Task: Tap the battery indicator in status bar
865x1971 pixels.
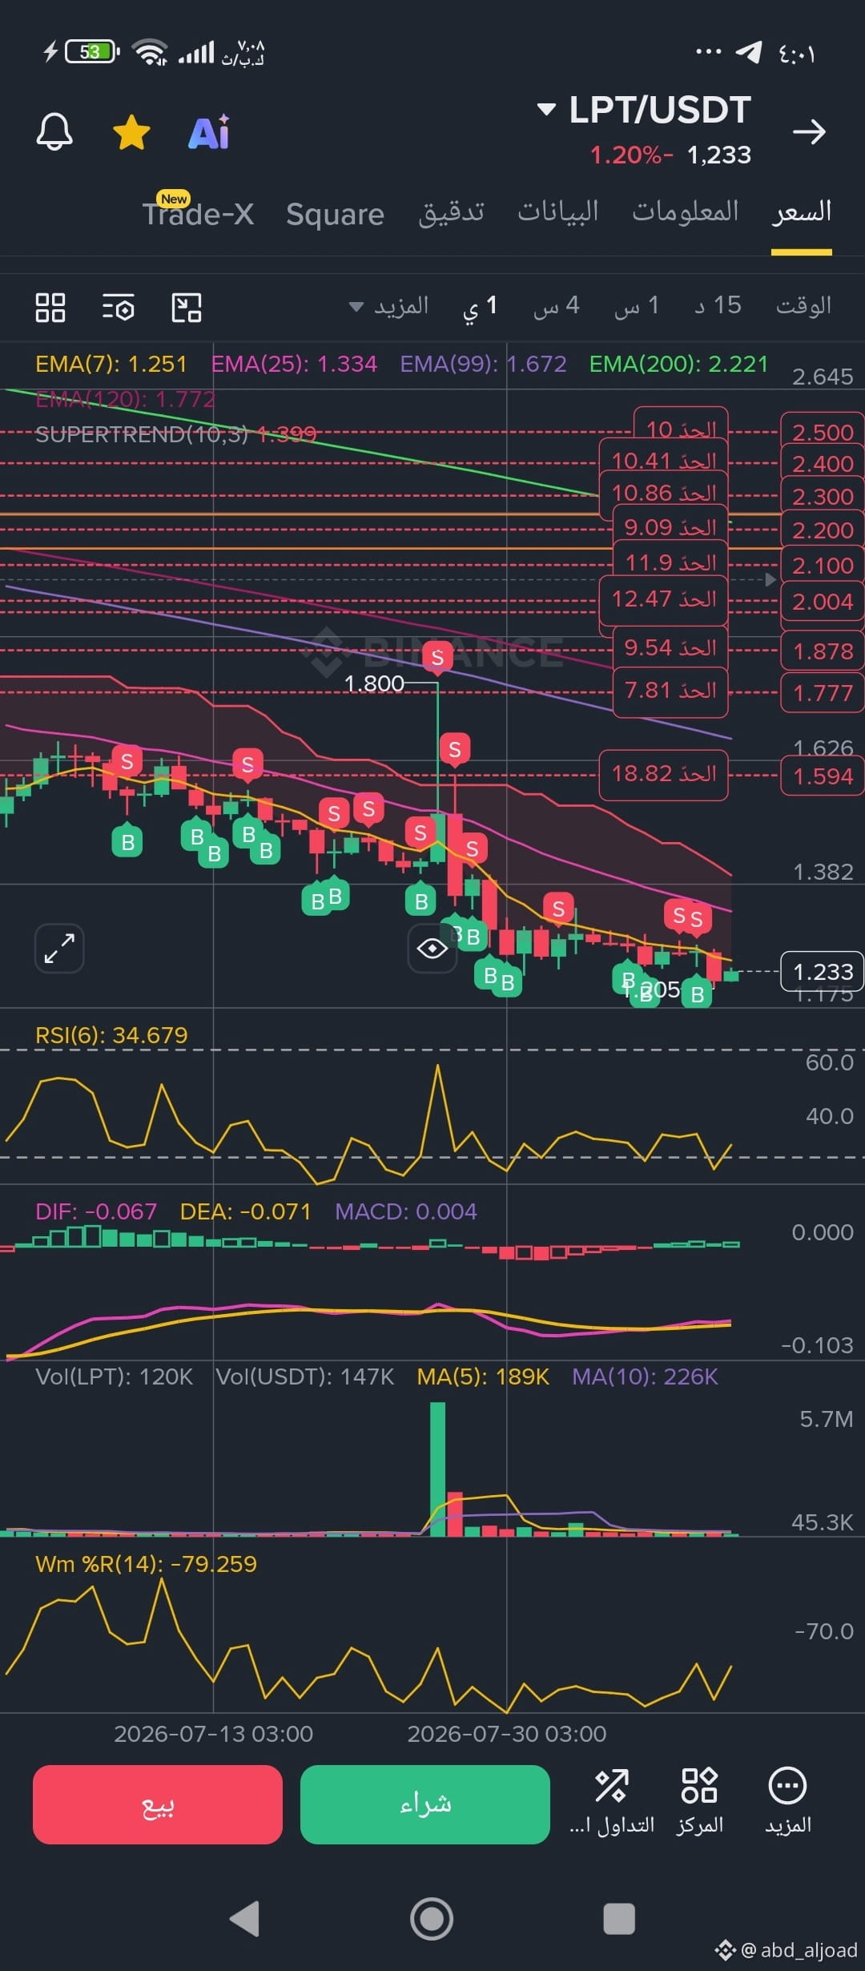Action: click(92, 52)
